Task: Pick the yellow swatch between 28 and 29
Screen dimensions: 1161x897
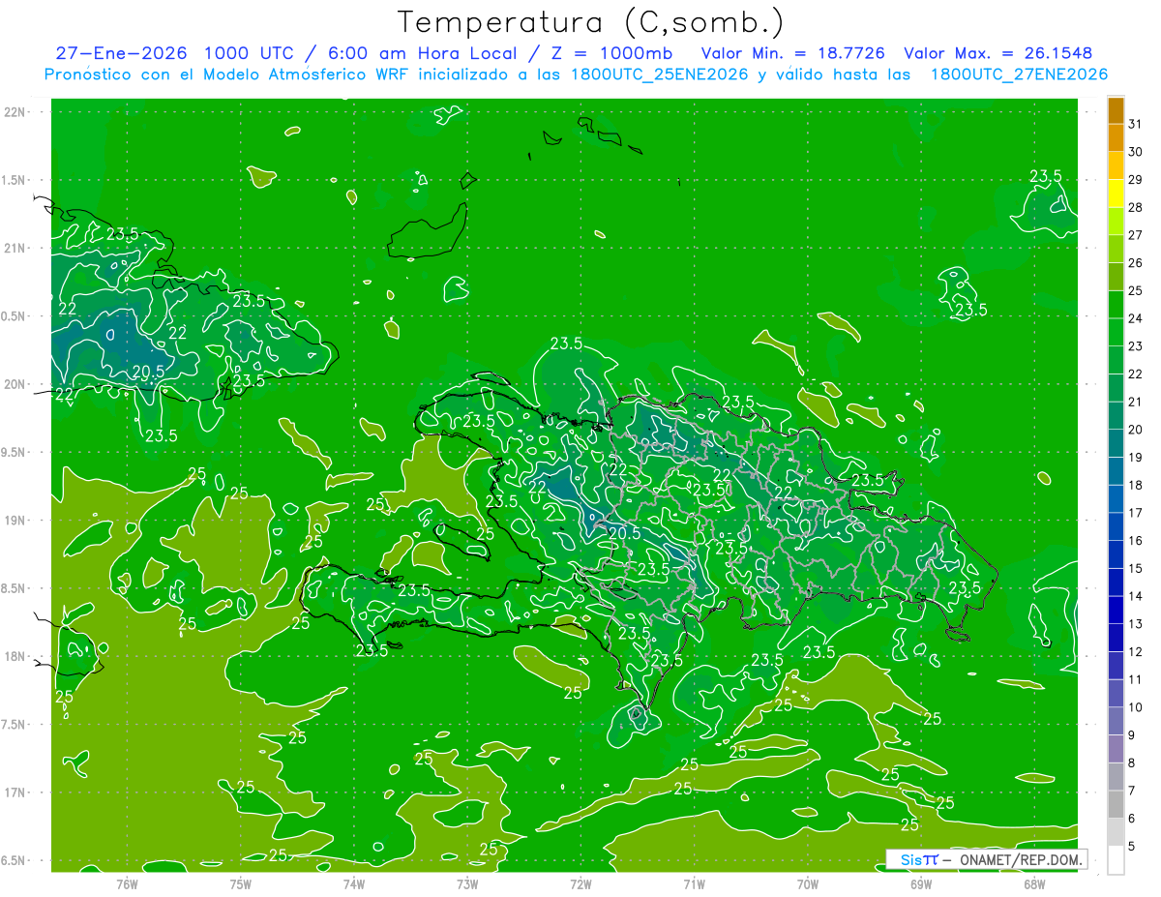Action: tap(1116, 194)
